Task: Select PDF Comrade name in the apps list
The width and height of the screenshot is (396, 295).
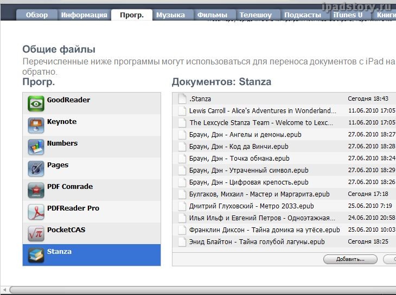Action: tap(70, 187)
